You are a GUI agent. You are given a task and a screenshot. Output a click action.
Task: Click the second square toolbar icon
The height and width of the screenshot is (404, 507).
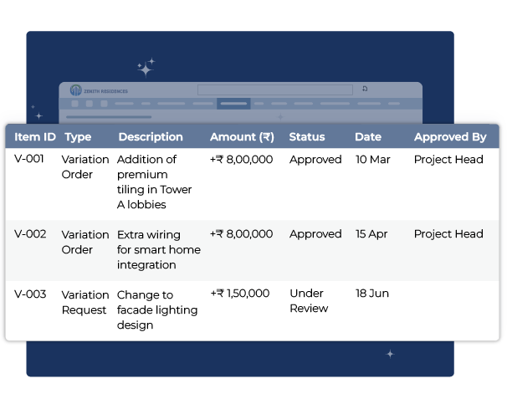pos(90,104)
